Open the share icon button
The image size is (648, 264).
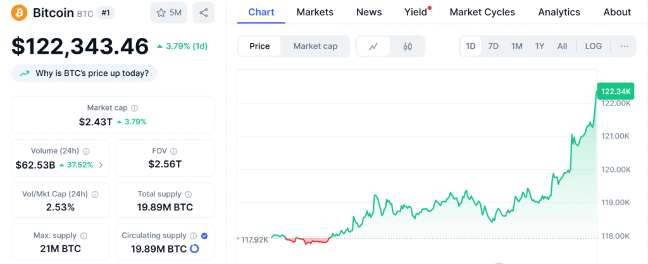(x=203, y=13)
